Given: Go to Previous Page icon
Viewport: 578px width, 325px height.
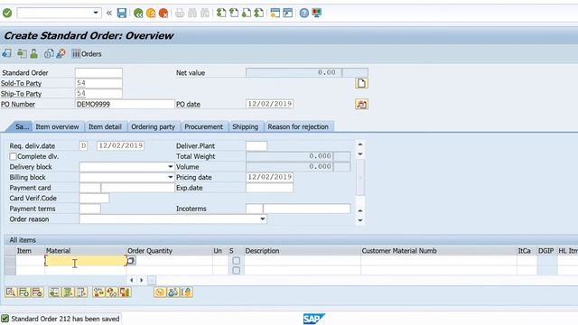Looking at the screenshot, I should [x=234, y=14].
